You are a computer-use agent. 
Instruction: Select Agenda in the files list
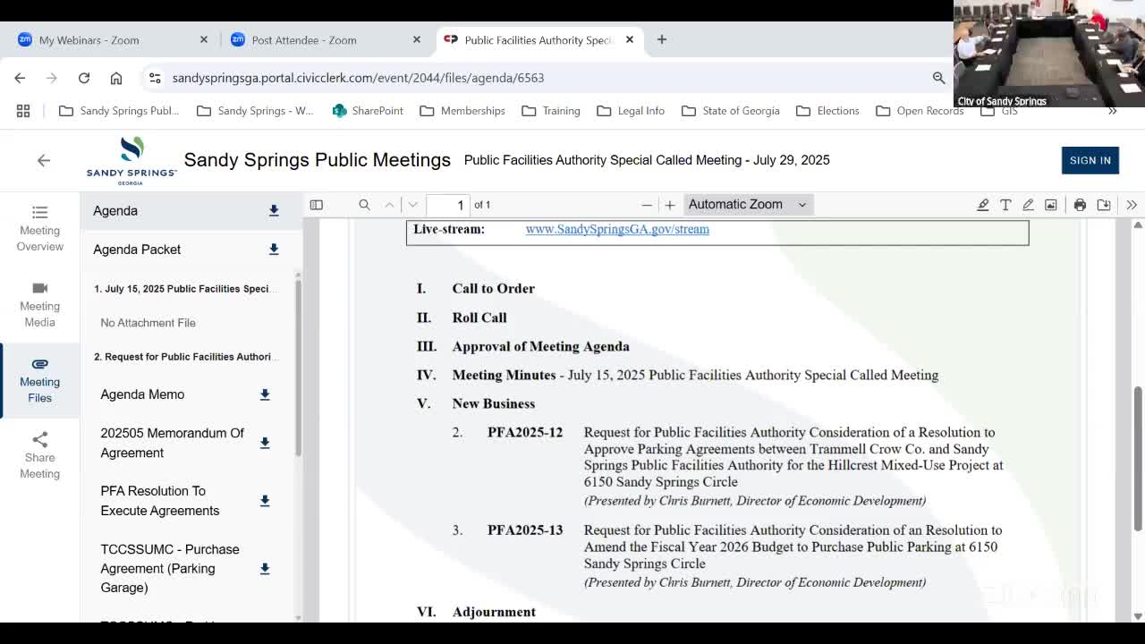[115, 211]
